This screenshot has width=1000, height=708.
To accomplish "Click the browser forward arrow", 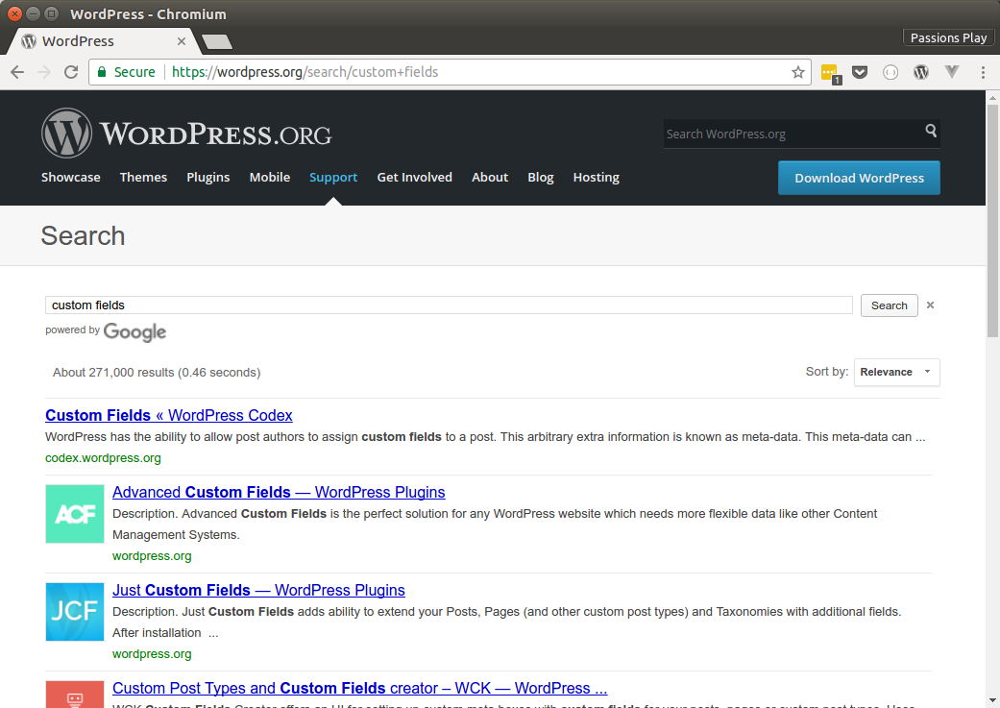I will [44, 72].
